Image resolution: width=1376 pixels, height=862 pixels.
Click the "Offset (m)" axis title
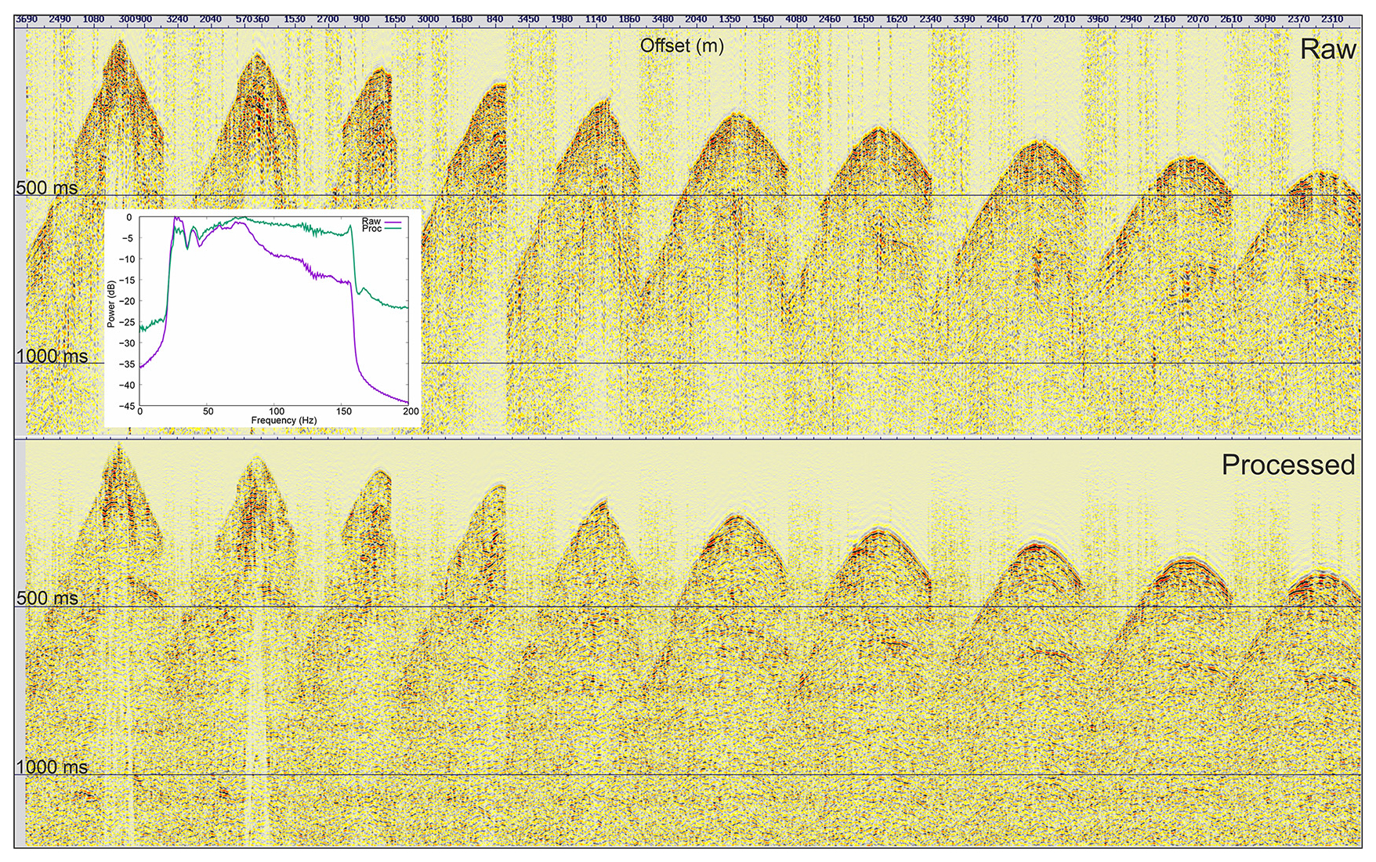click(x=682, y=46)
